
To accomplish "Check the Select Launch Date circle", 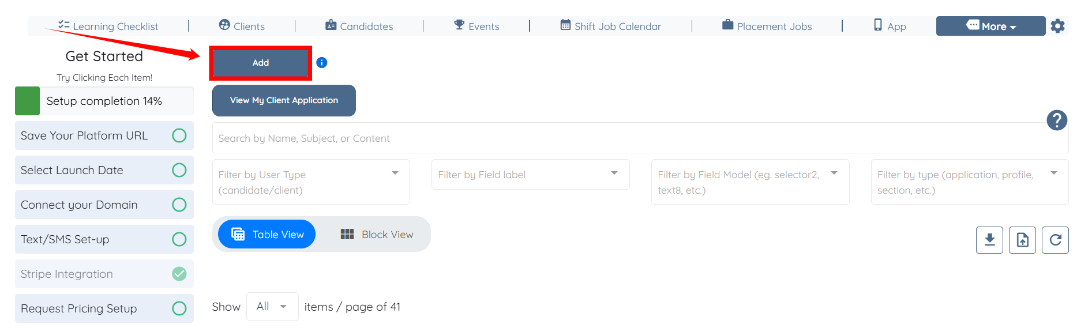I will [x=179, y=170].
